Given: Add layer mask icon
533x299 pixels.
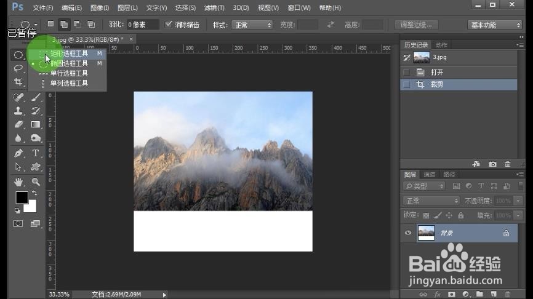Looking at the screenshot, I should click(x=451, y=294).
